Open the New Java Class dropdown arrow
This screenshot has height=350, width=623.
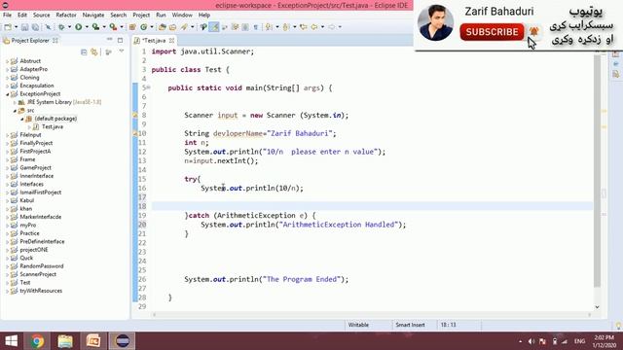(152, 27)
